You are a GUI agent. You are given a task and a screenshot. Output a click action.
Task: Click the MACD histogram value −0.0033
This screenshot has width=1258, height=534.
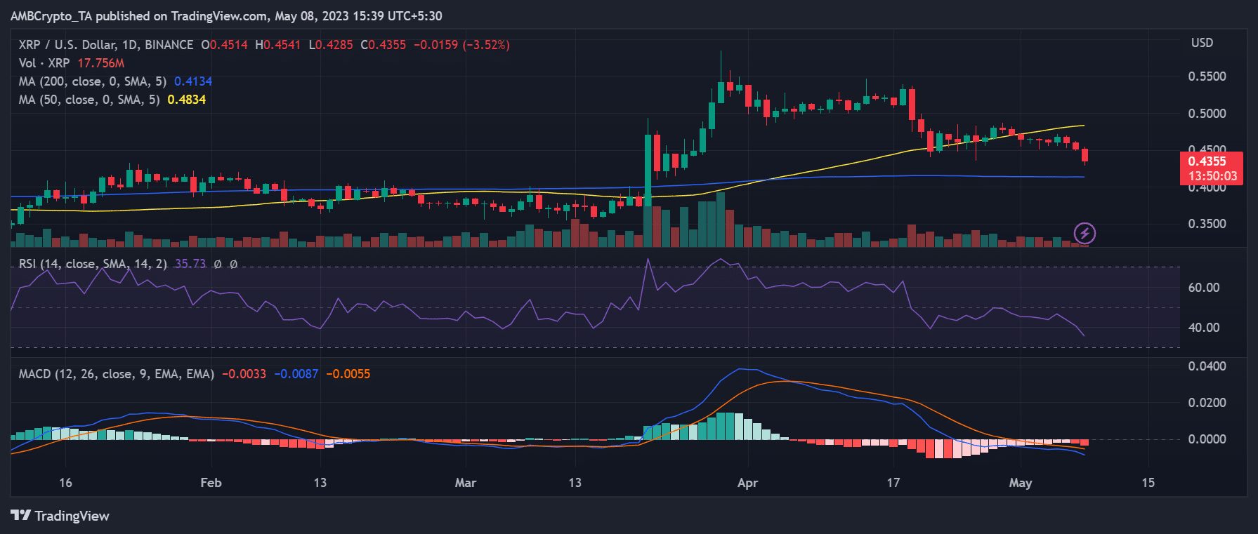coord(244,374)
